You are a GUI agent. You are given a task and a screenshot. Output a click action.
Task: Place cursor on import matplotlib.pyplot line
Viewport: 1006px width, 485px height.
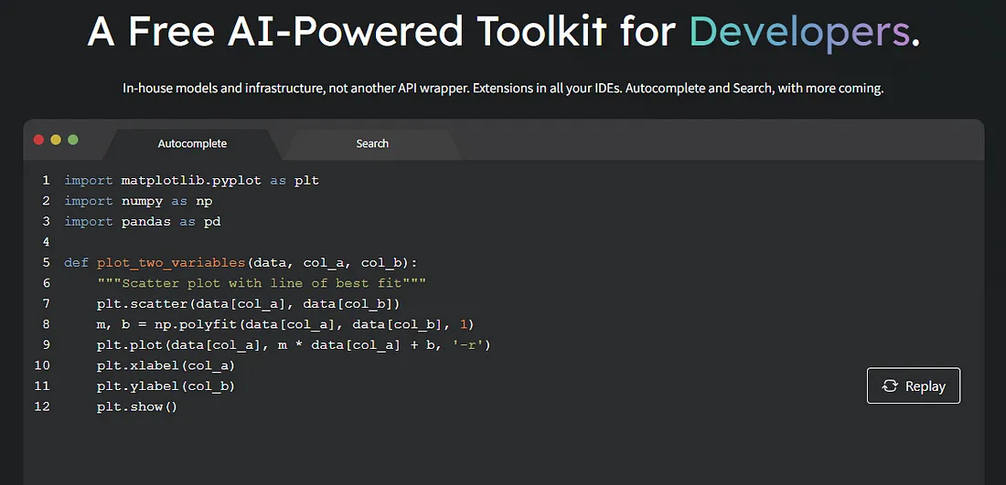191,180
